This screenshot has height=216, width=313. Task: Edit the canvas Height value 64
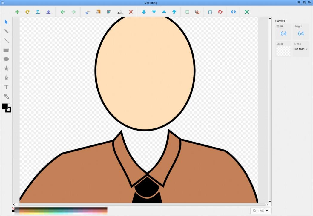pos(301,33)
